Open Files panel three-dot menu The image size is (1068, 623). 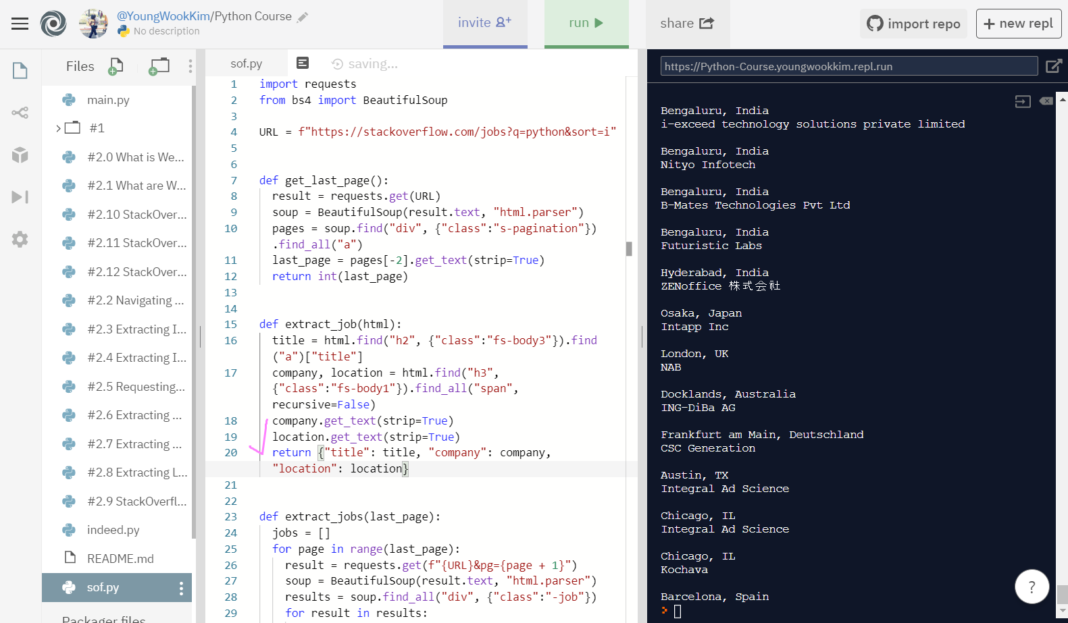(x=190, y=66)
